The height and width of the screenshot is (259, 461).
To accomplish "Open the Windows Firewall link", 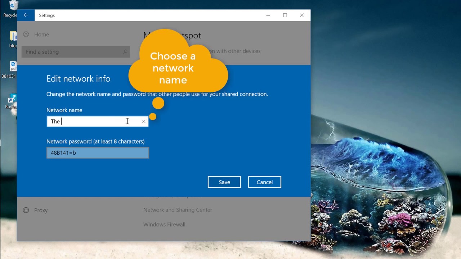I will [164, 224].
